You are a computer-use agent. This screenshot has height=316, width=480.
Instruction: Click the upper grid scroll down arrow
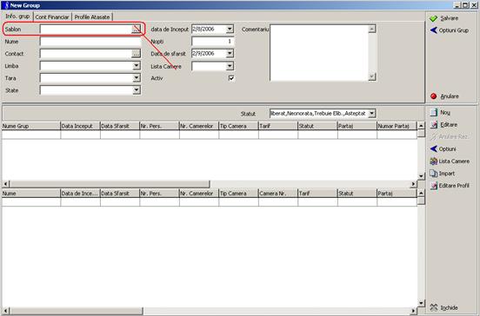(421, 176)
